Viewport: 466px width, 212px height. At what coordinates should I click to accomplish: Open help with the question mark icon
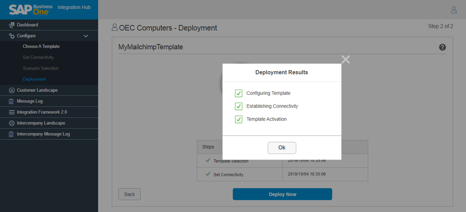click(442, 47)
